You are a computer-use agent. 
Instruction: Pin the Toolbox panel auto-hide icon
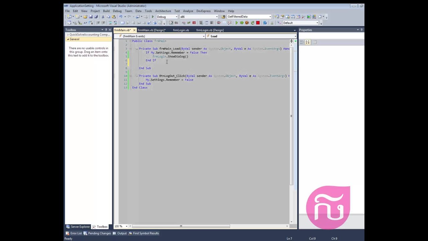106,30
